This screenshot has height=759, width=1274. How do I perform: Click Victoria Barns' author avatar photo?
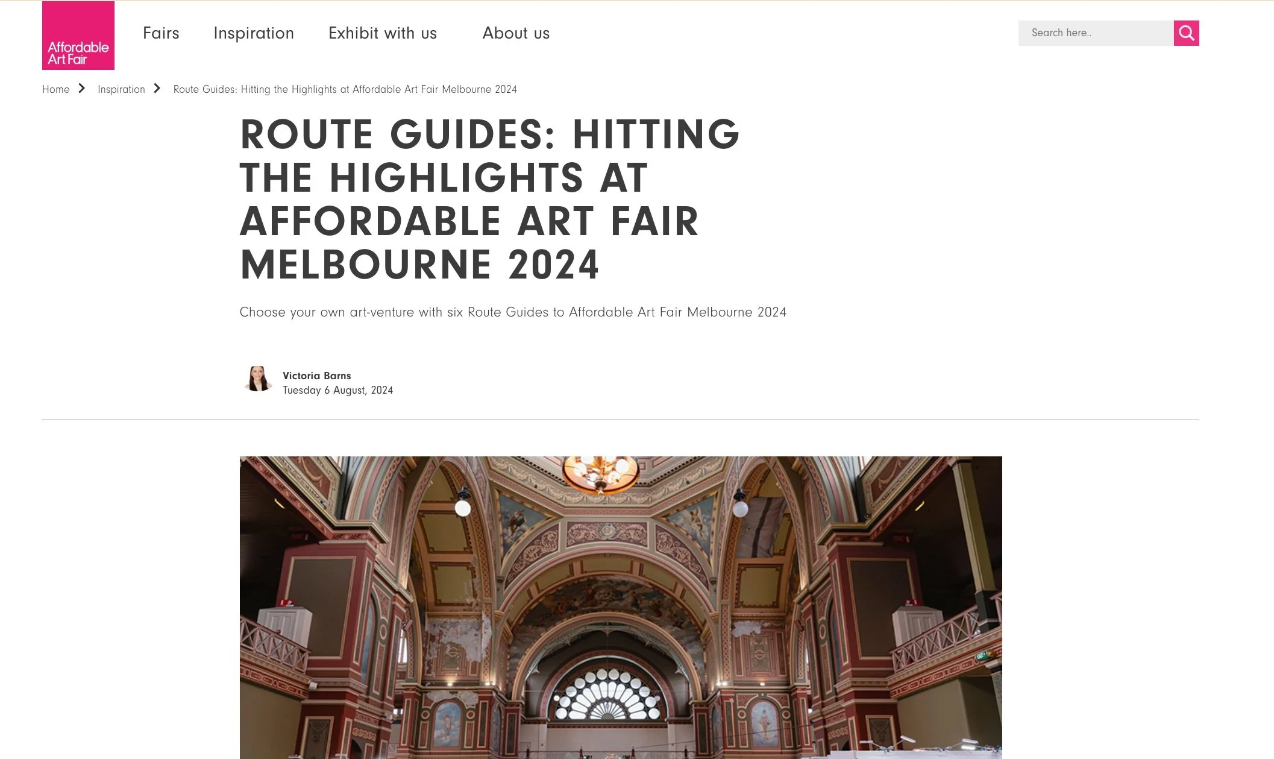coord(258,379)
